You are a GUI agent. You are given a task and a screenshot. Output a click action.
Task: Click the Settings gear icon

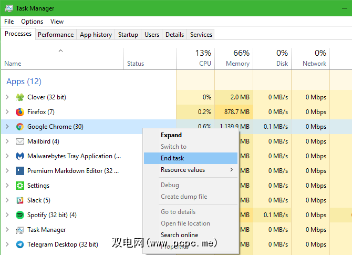click(20, 186)
